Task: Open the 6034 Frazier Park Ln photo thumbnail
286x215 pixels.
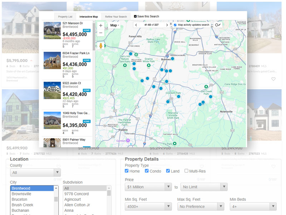Action: click(x=52, y=61)
